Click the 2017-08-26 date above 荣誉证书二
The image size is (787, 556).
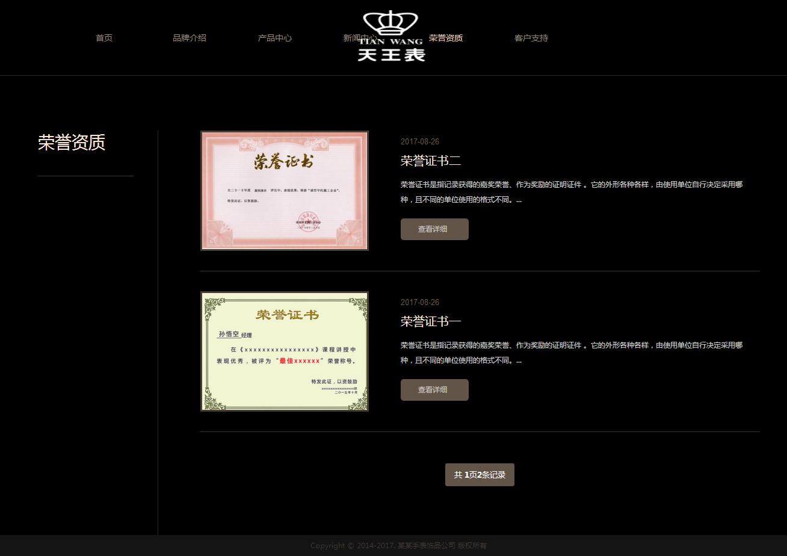(x=420, y=142)
